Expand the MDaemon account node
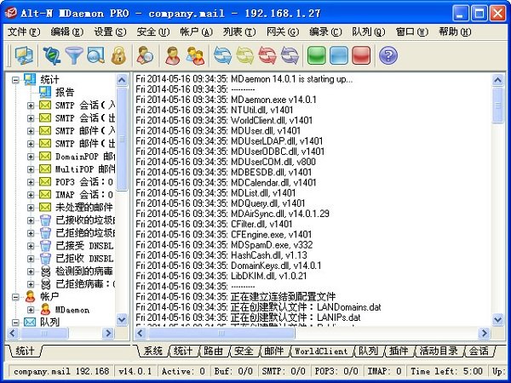The image size is (511, 383). click(31, 310)
